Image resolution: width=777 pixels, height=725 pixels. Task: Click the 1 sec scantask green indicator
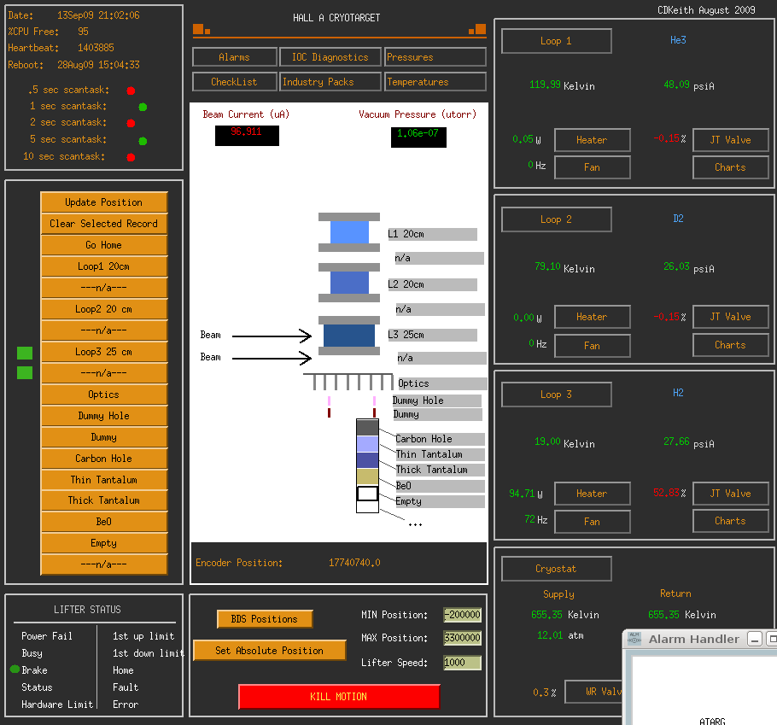[x=143, y=107]
